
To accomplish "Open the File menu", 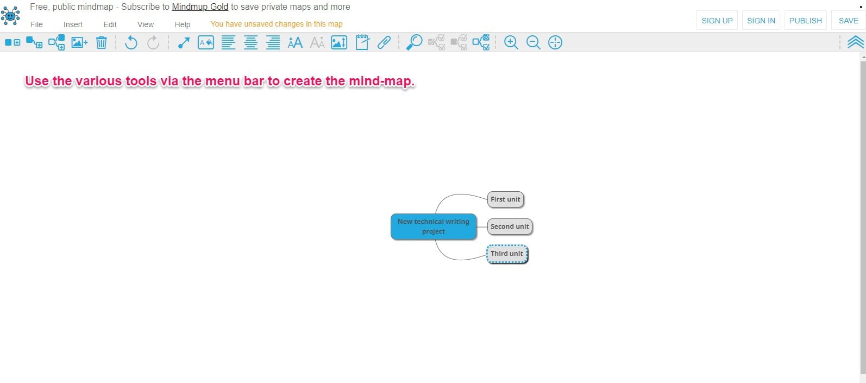I will tap(36, 24).
